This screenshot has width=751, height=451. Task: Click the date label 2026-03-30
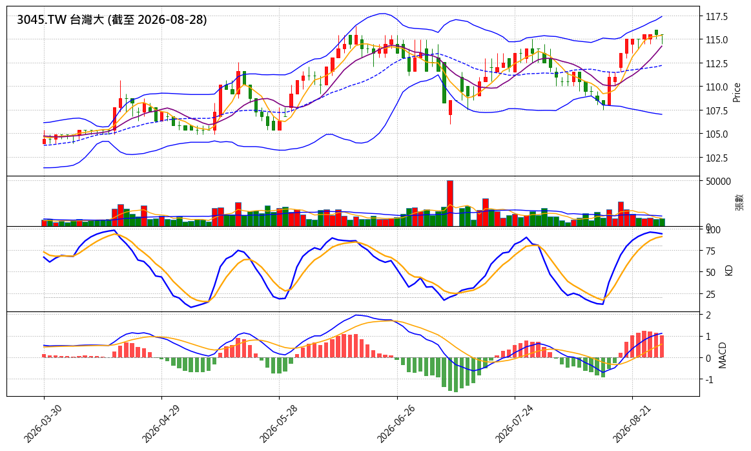[x=42, y=424]
